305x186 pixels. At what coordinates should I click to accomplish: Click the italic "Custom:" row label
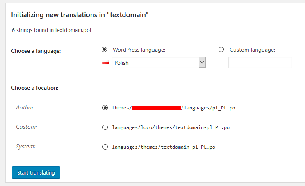pyautogui.click(x=27, y=127)
